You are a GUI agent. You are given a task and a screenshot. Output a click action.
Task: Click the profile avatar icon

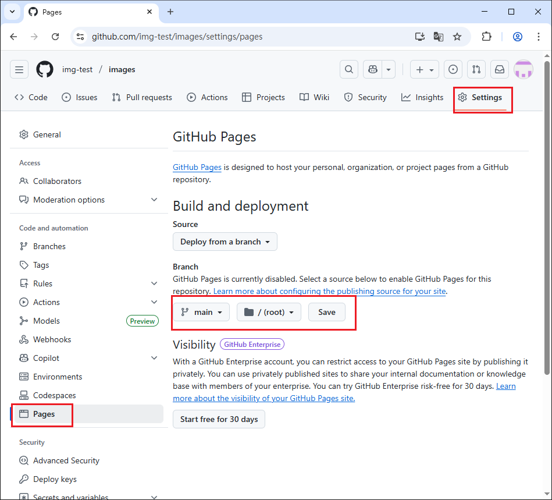523,69
